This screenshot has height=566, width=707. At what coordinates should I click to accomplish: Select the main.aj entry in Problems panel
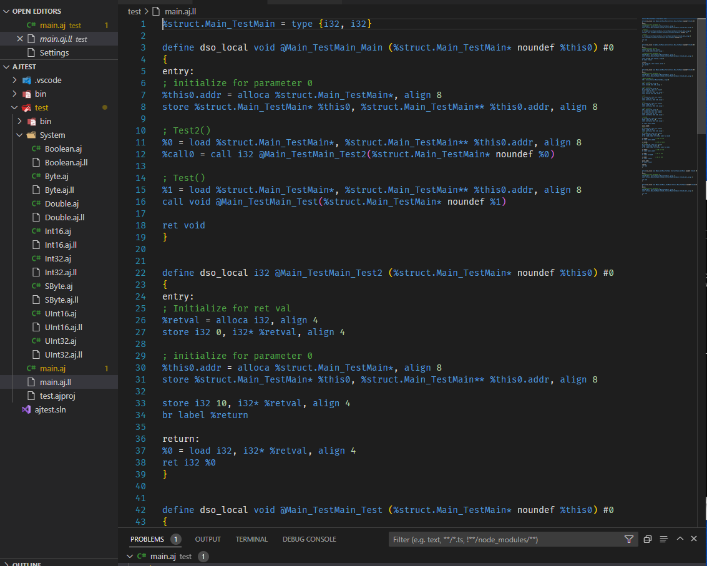coord(165,556)
